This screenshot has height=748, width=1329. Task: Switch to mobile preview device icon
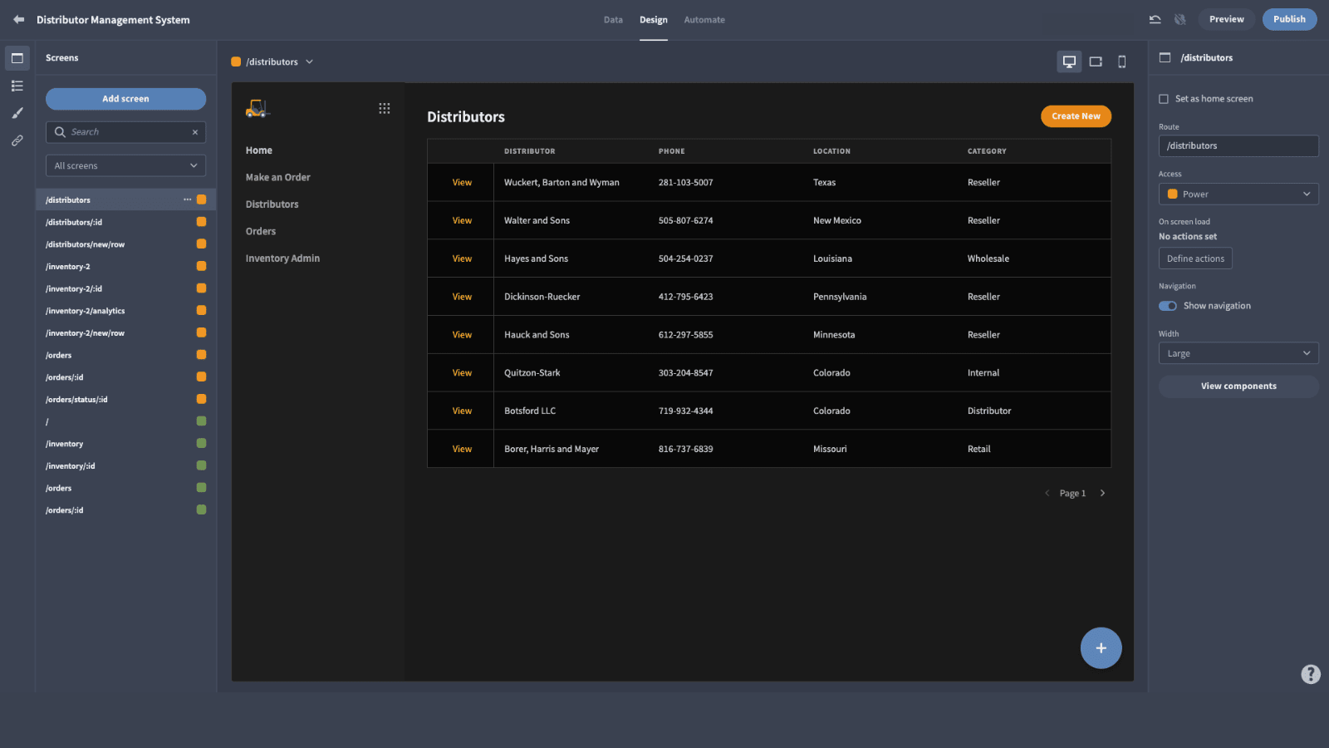click(x=1122, y=62)
